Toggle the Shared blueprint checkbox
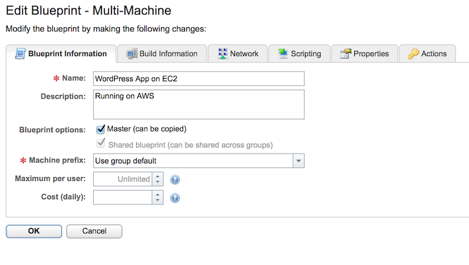The image size is (469, 265). [101, 145]
